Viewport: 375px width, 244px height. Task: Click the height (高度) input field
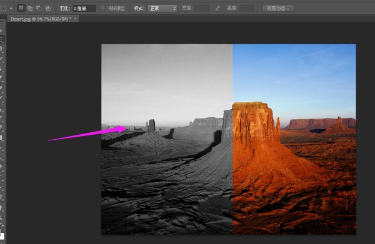coord(247,9)
